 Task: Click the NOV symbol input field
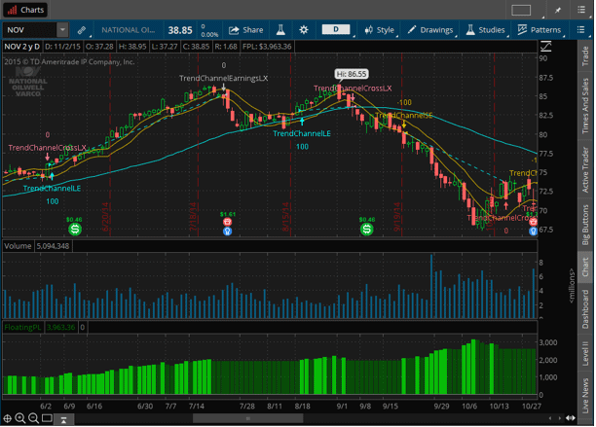29,29
